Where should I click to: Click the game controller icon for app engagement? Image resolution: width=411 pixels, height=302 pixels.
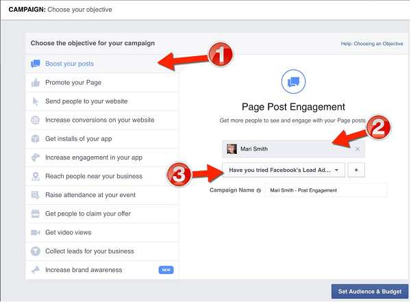36,158
